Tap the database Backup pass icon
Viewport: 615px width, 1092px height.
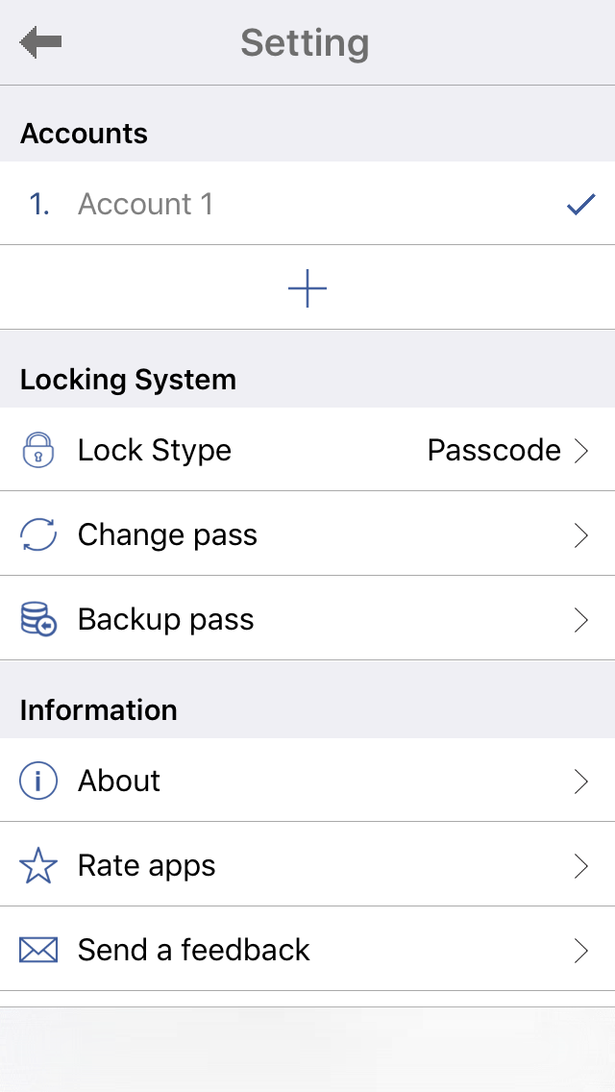pos(38,620)
